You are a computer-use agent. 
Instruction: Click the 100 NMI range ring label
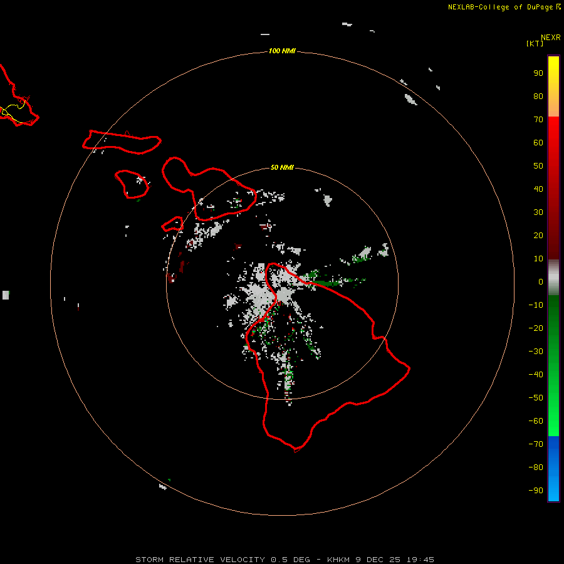(x=282, y=51)
